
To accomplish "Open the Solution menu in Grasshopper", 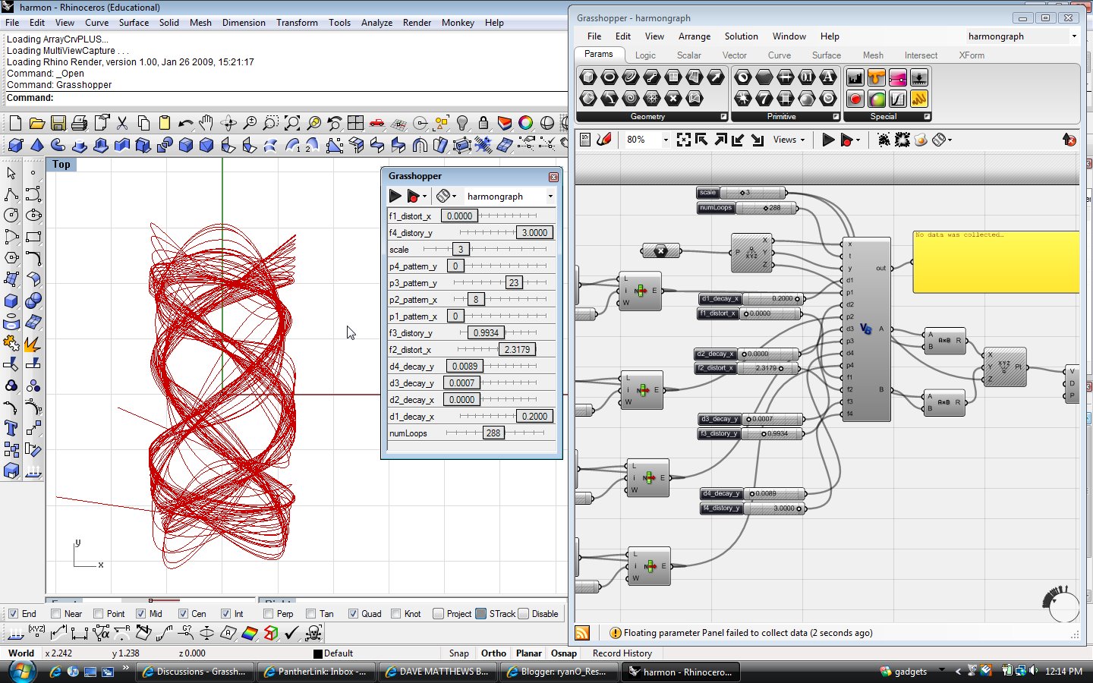I will click(x=741, y=36).
